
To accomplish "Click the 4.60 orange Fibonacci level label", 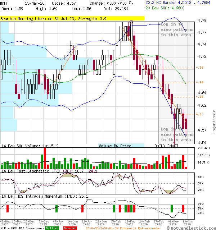I will [200, 115].
